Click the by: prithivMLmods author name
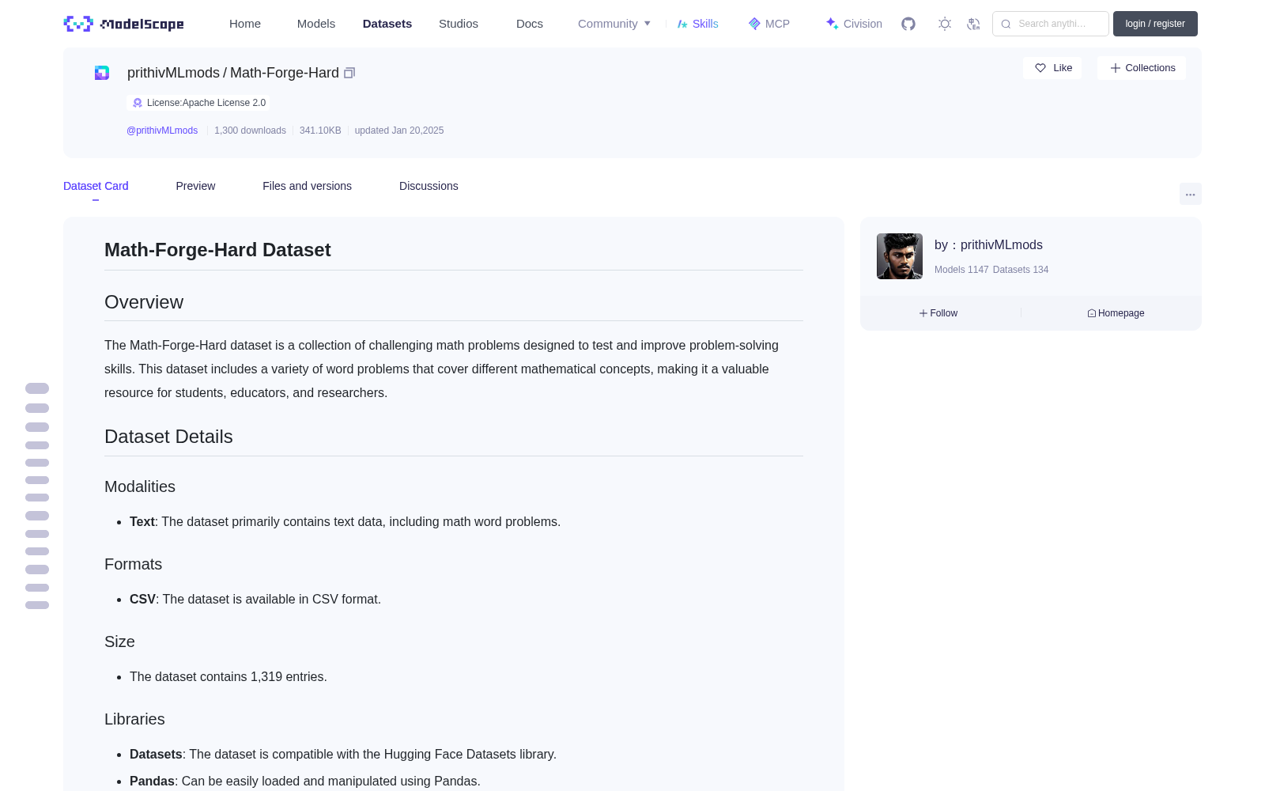The height and width of the screenshot is (791, 1265). [x=988, y=245]
